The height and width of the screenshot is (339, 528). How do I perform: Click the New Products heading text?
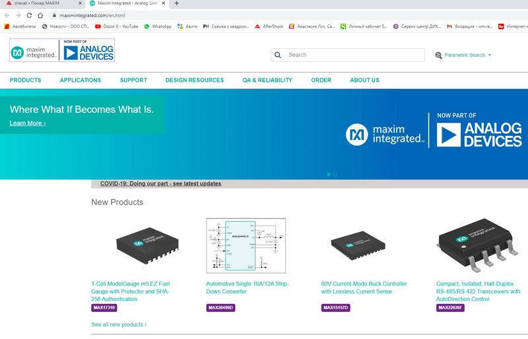[x=117, y=202]
